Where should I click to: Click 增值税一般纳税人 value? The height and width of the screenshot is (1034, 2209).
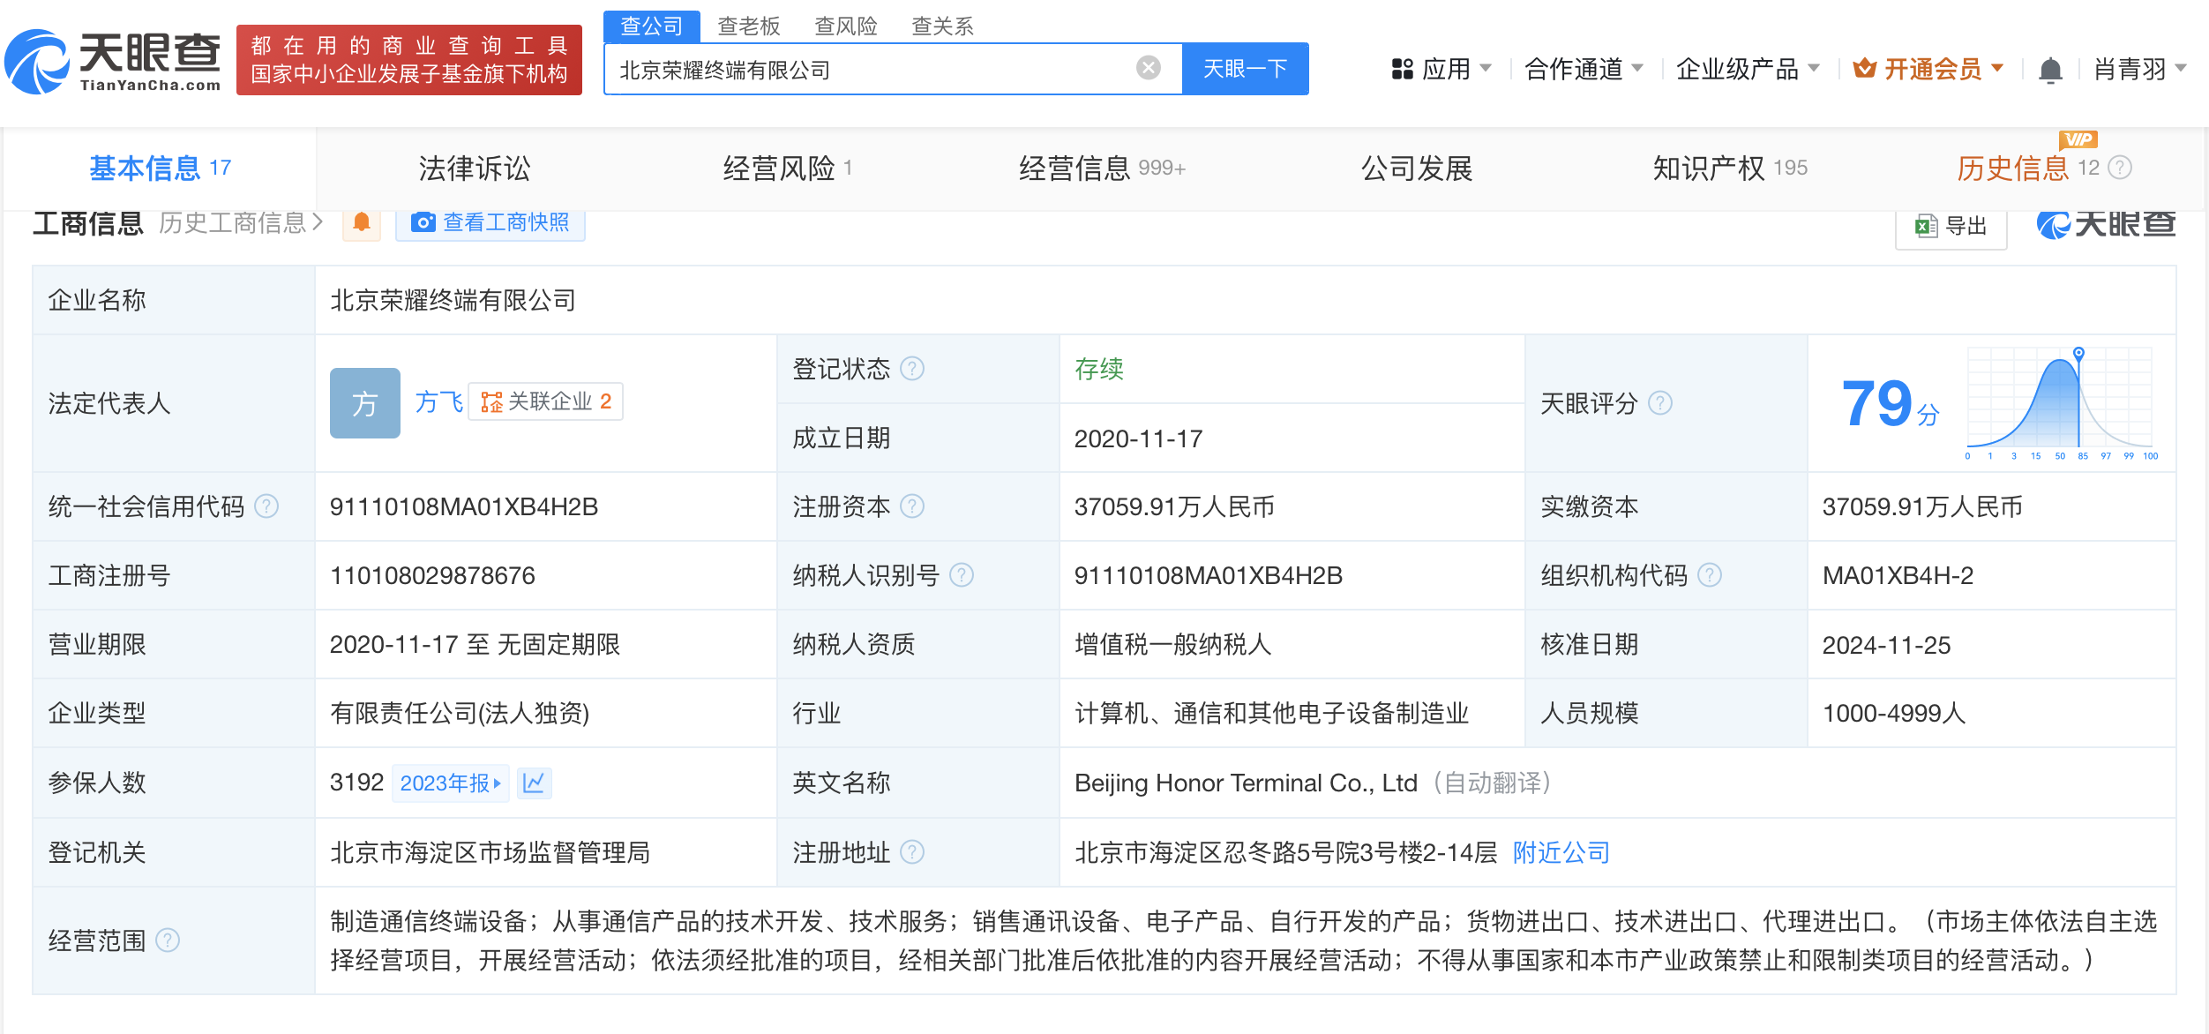pyautogui.click(x=1172, y=645)
